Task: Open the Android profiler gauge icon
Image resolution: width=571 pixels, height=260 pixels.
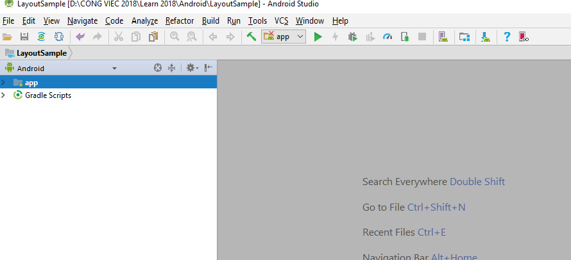Action: pyautogui.click(x=387, y=37)
